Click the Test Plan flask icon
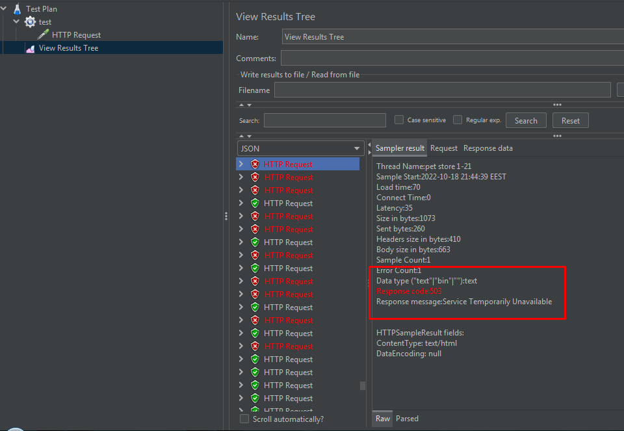Image resolution: width=624 pixels, height=431 pixels. tap(17, 8)
